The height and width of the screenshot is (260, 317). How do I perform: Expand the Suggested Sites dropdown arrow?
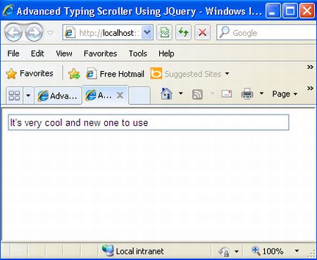click(x=227, y=74)
